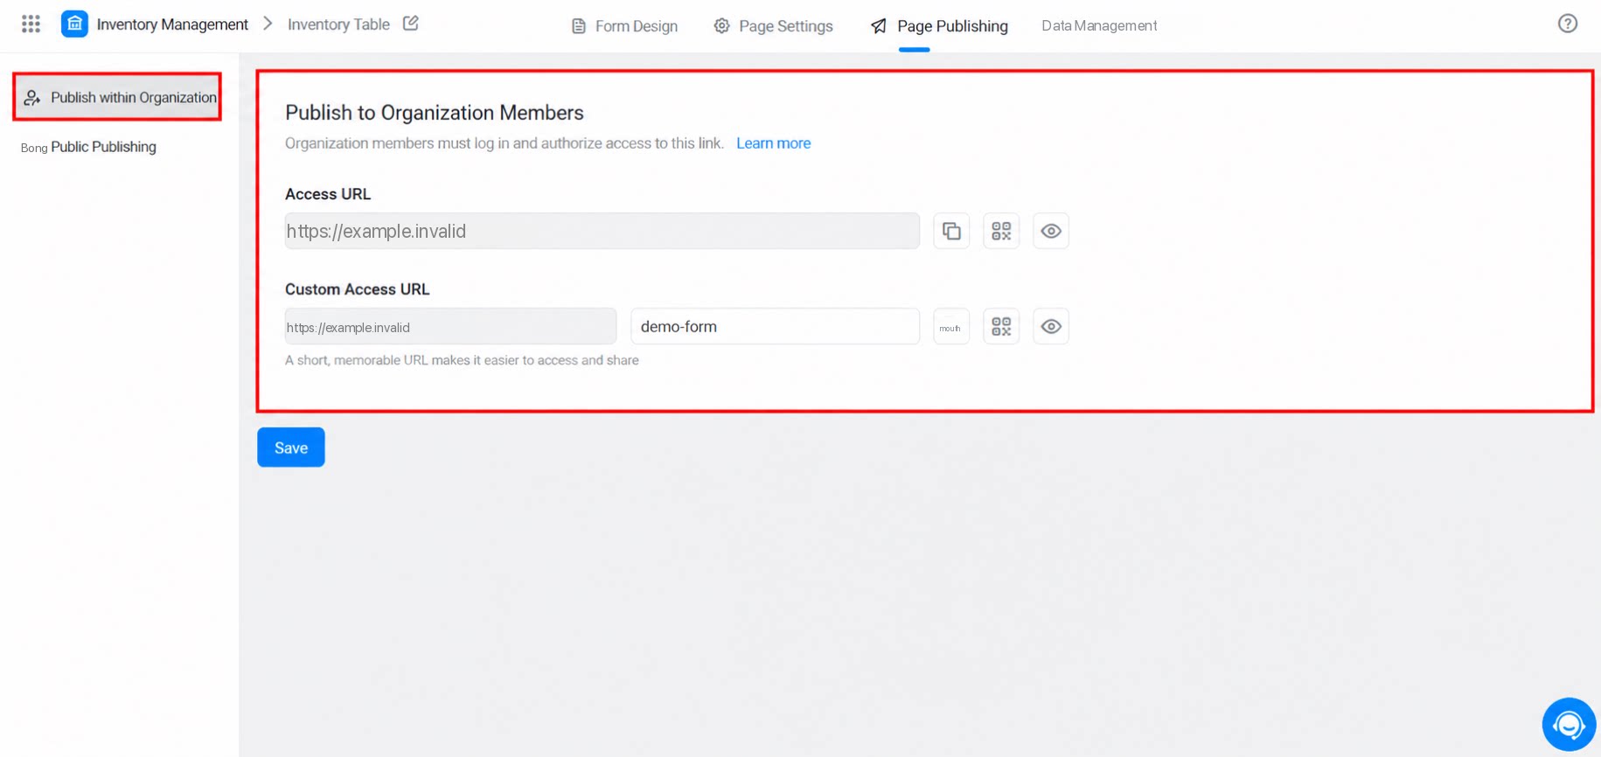Copy the Access URL with copy icon
Viewport: 1601px width, 757px height.
[951, 231]
